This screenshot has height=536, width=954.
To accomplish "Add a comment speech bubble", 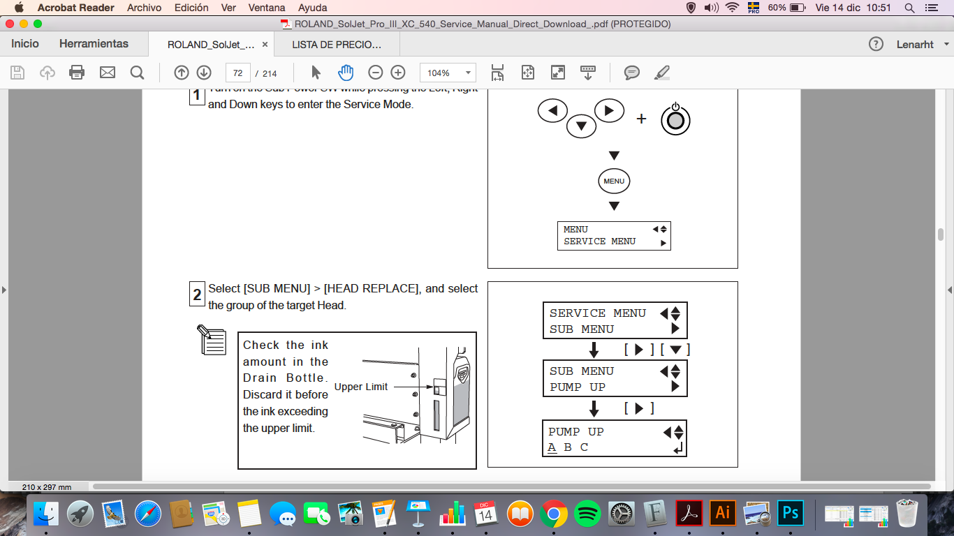I will point(632,73).
